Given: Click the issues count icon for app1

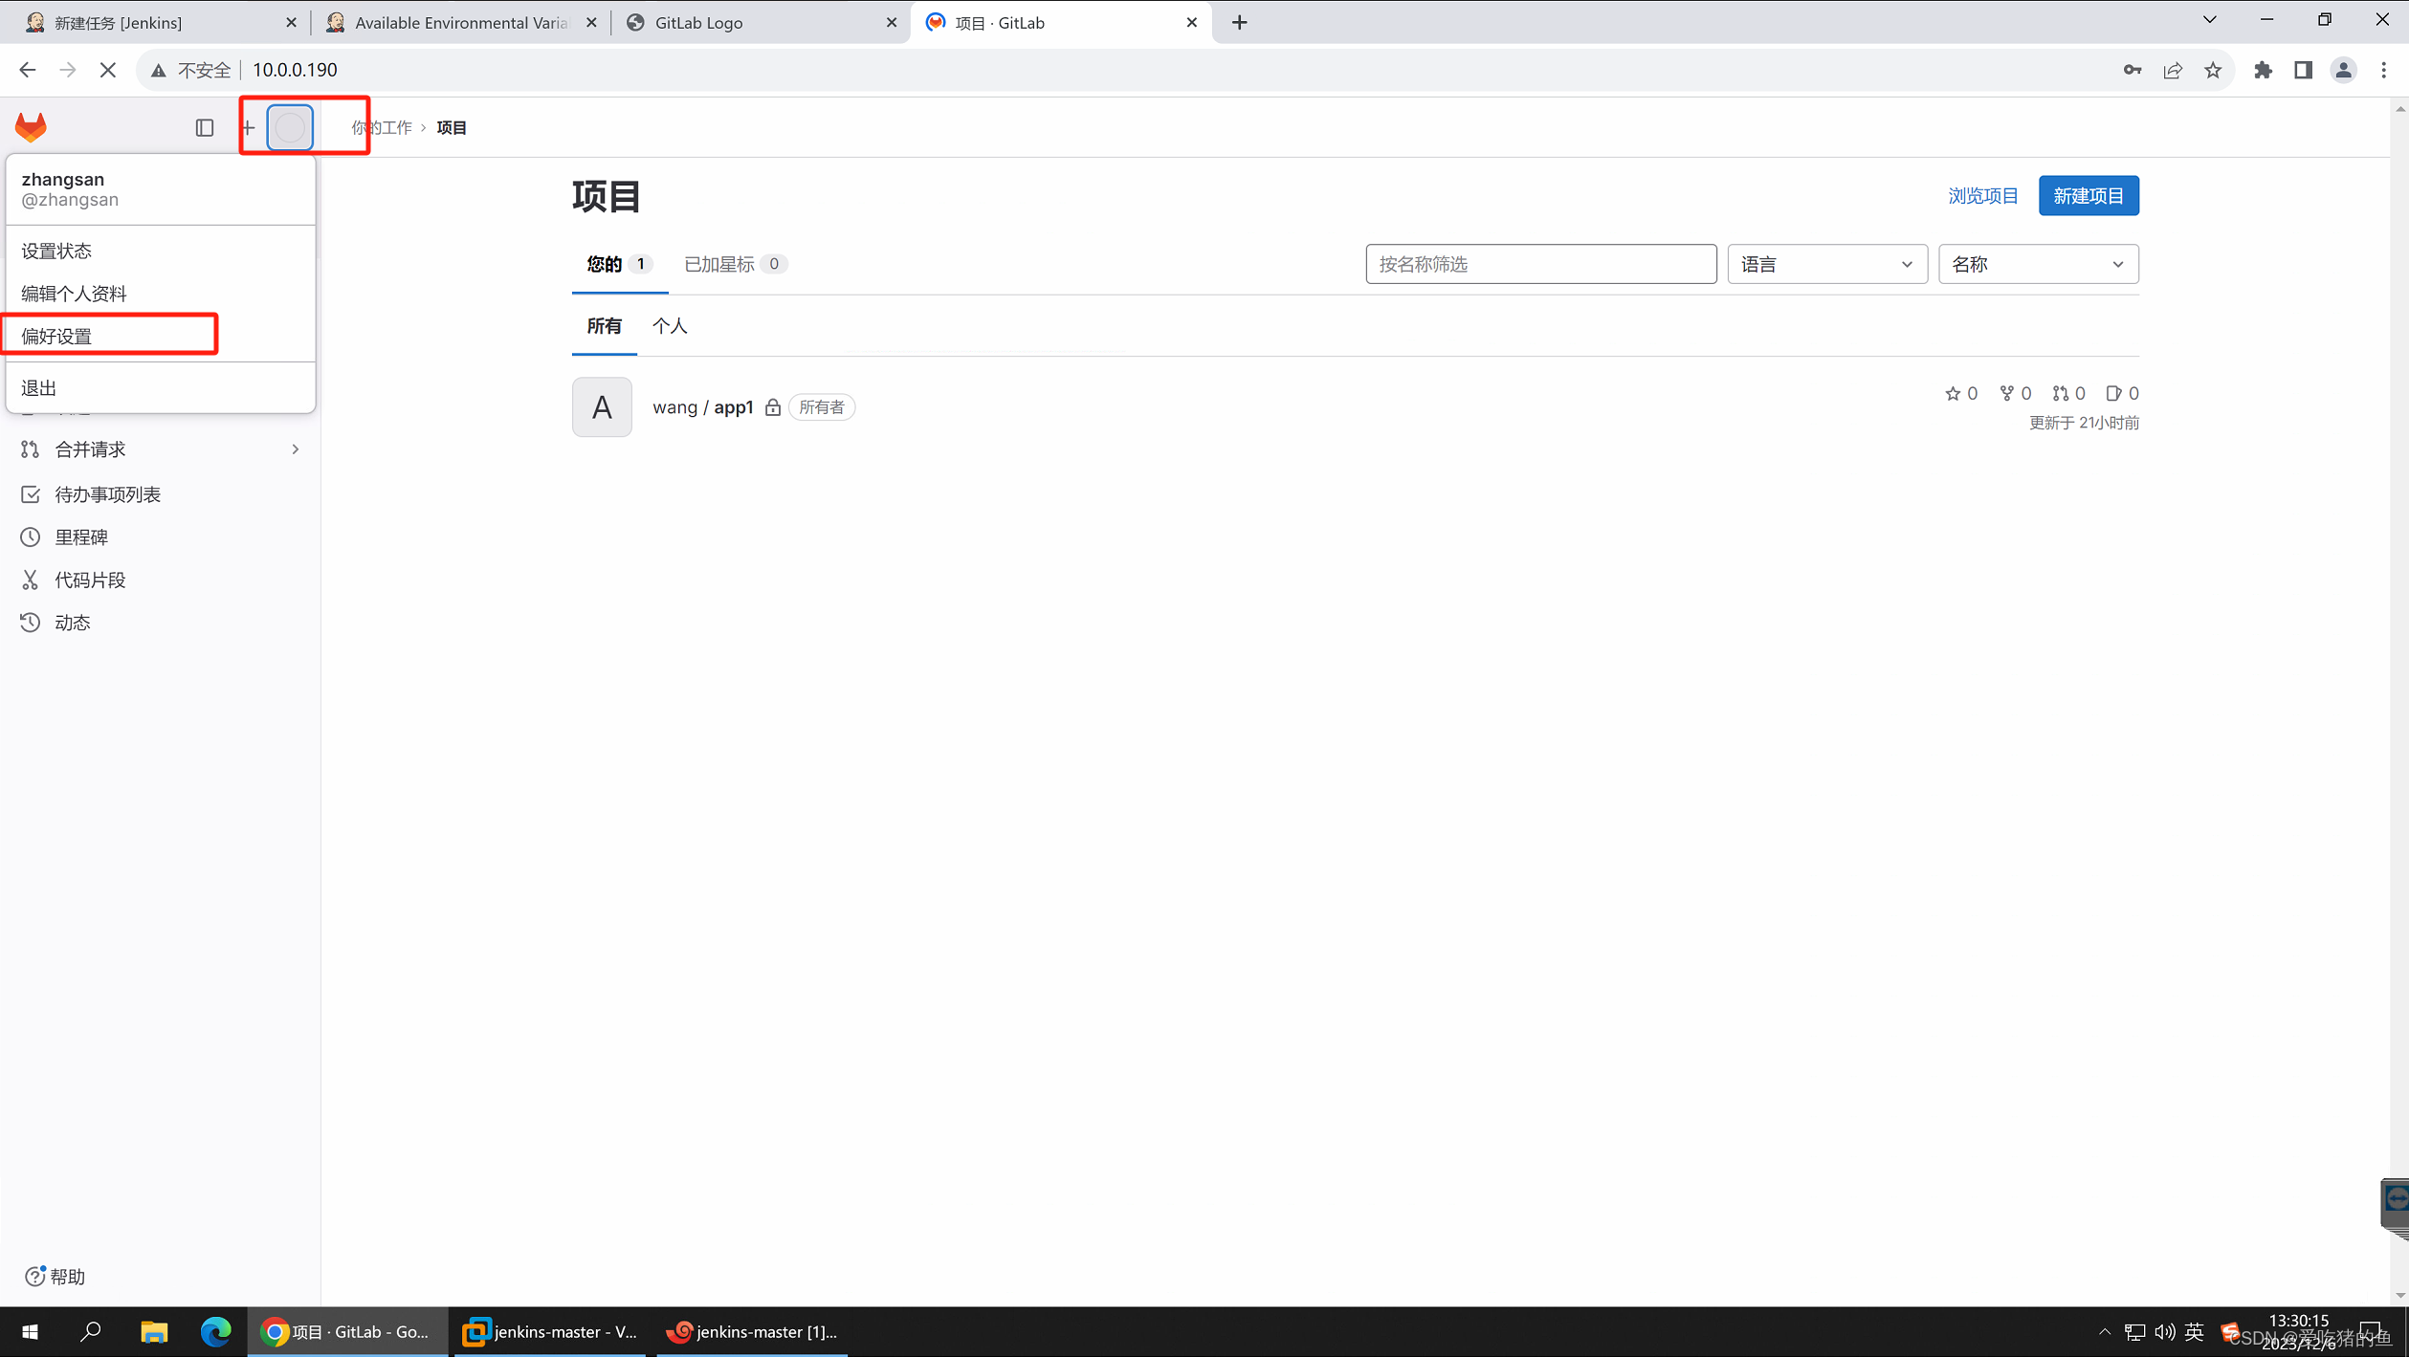Looking at the screenshot, I should coord(2113,393).
